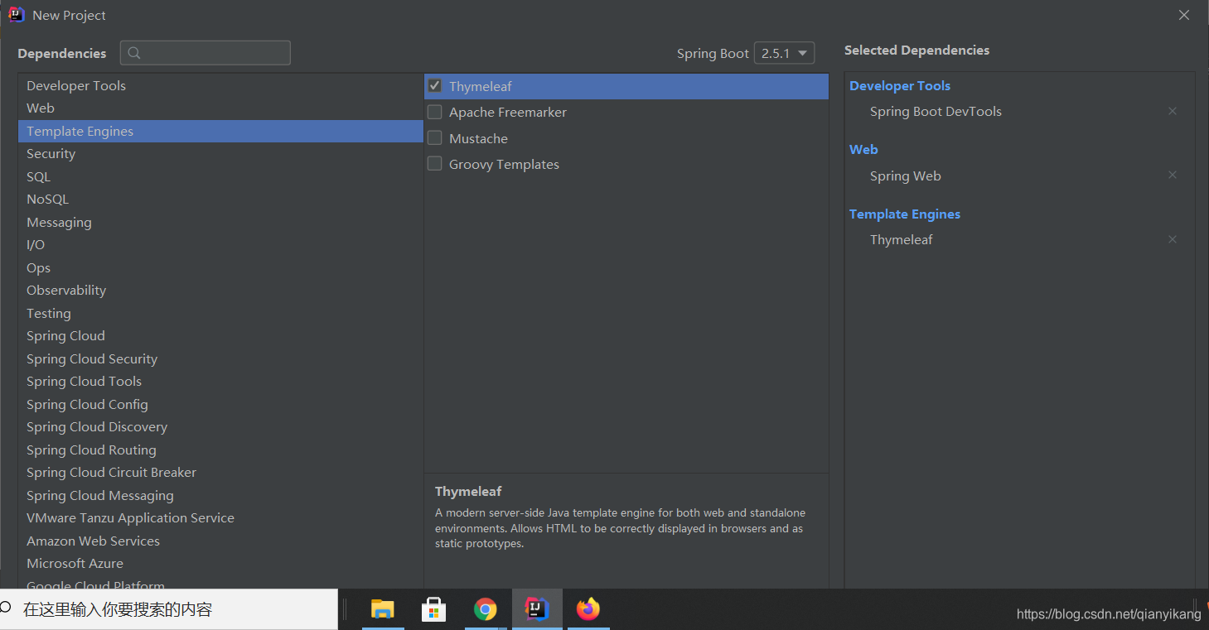Select the Ops category

tap(220, 267)
